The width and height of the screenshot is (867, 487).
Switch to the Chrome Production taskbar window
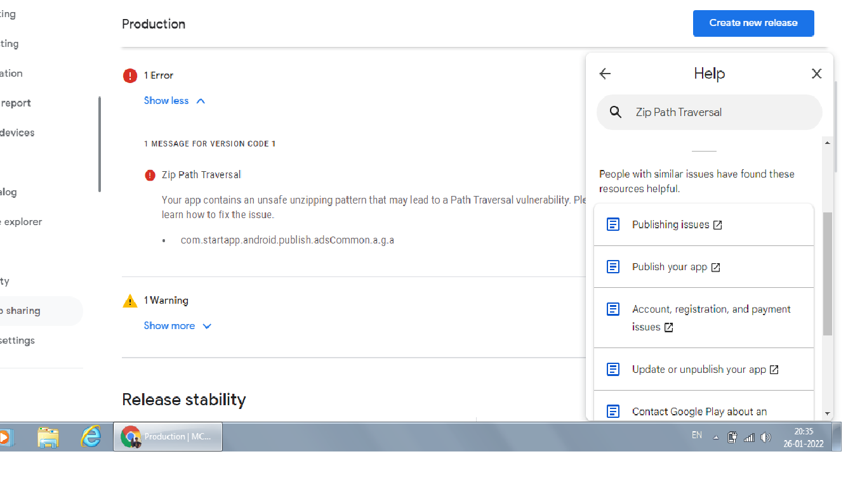tap(168, 437)
